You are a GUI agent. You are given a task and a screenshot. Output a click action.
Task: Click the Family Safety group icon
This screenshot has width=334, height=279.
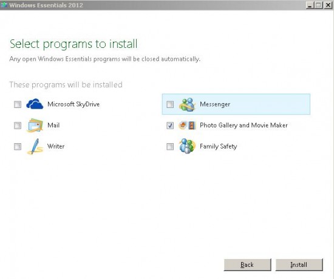click(187, 146)
